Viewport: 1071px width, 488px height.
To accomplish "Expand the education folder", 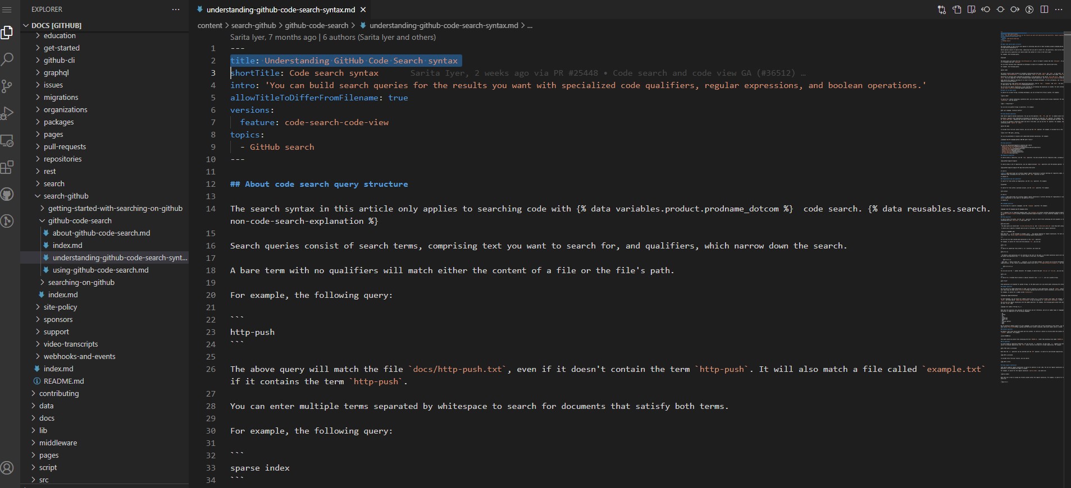I will pyautogui.click(x=60, y=35).
